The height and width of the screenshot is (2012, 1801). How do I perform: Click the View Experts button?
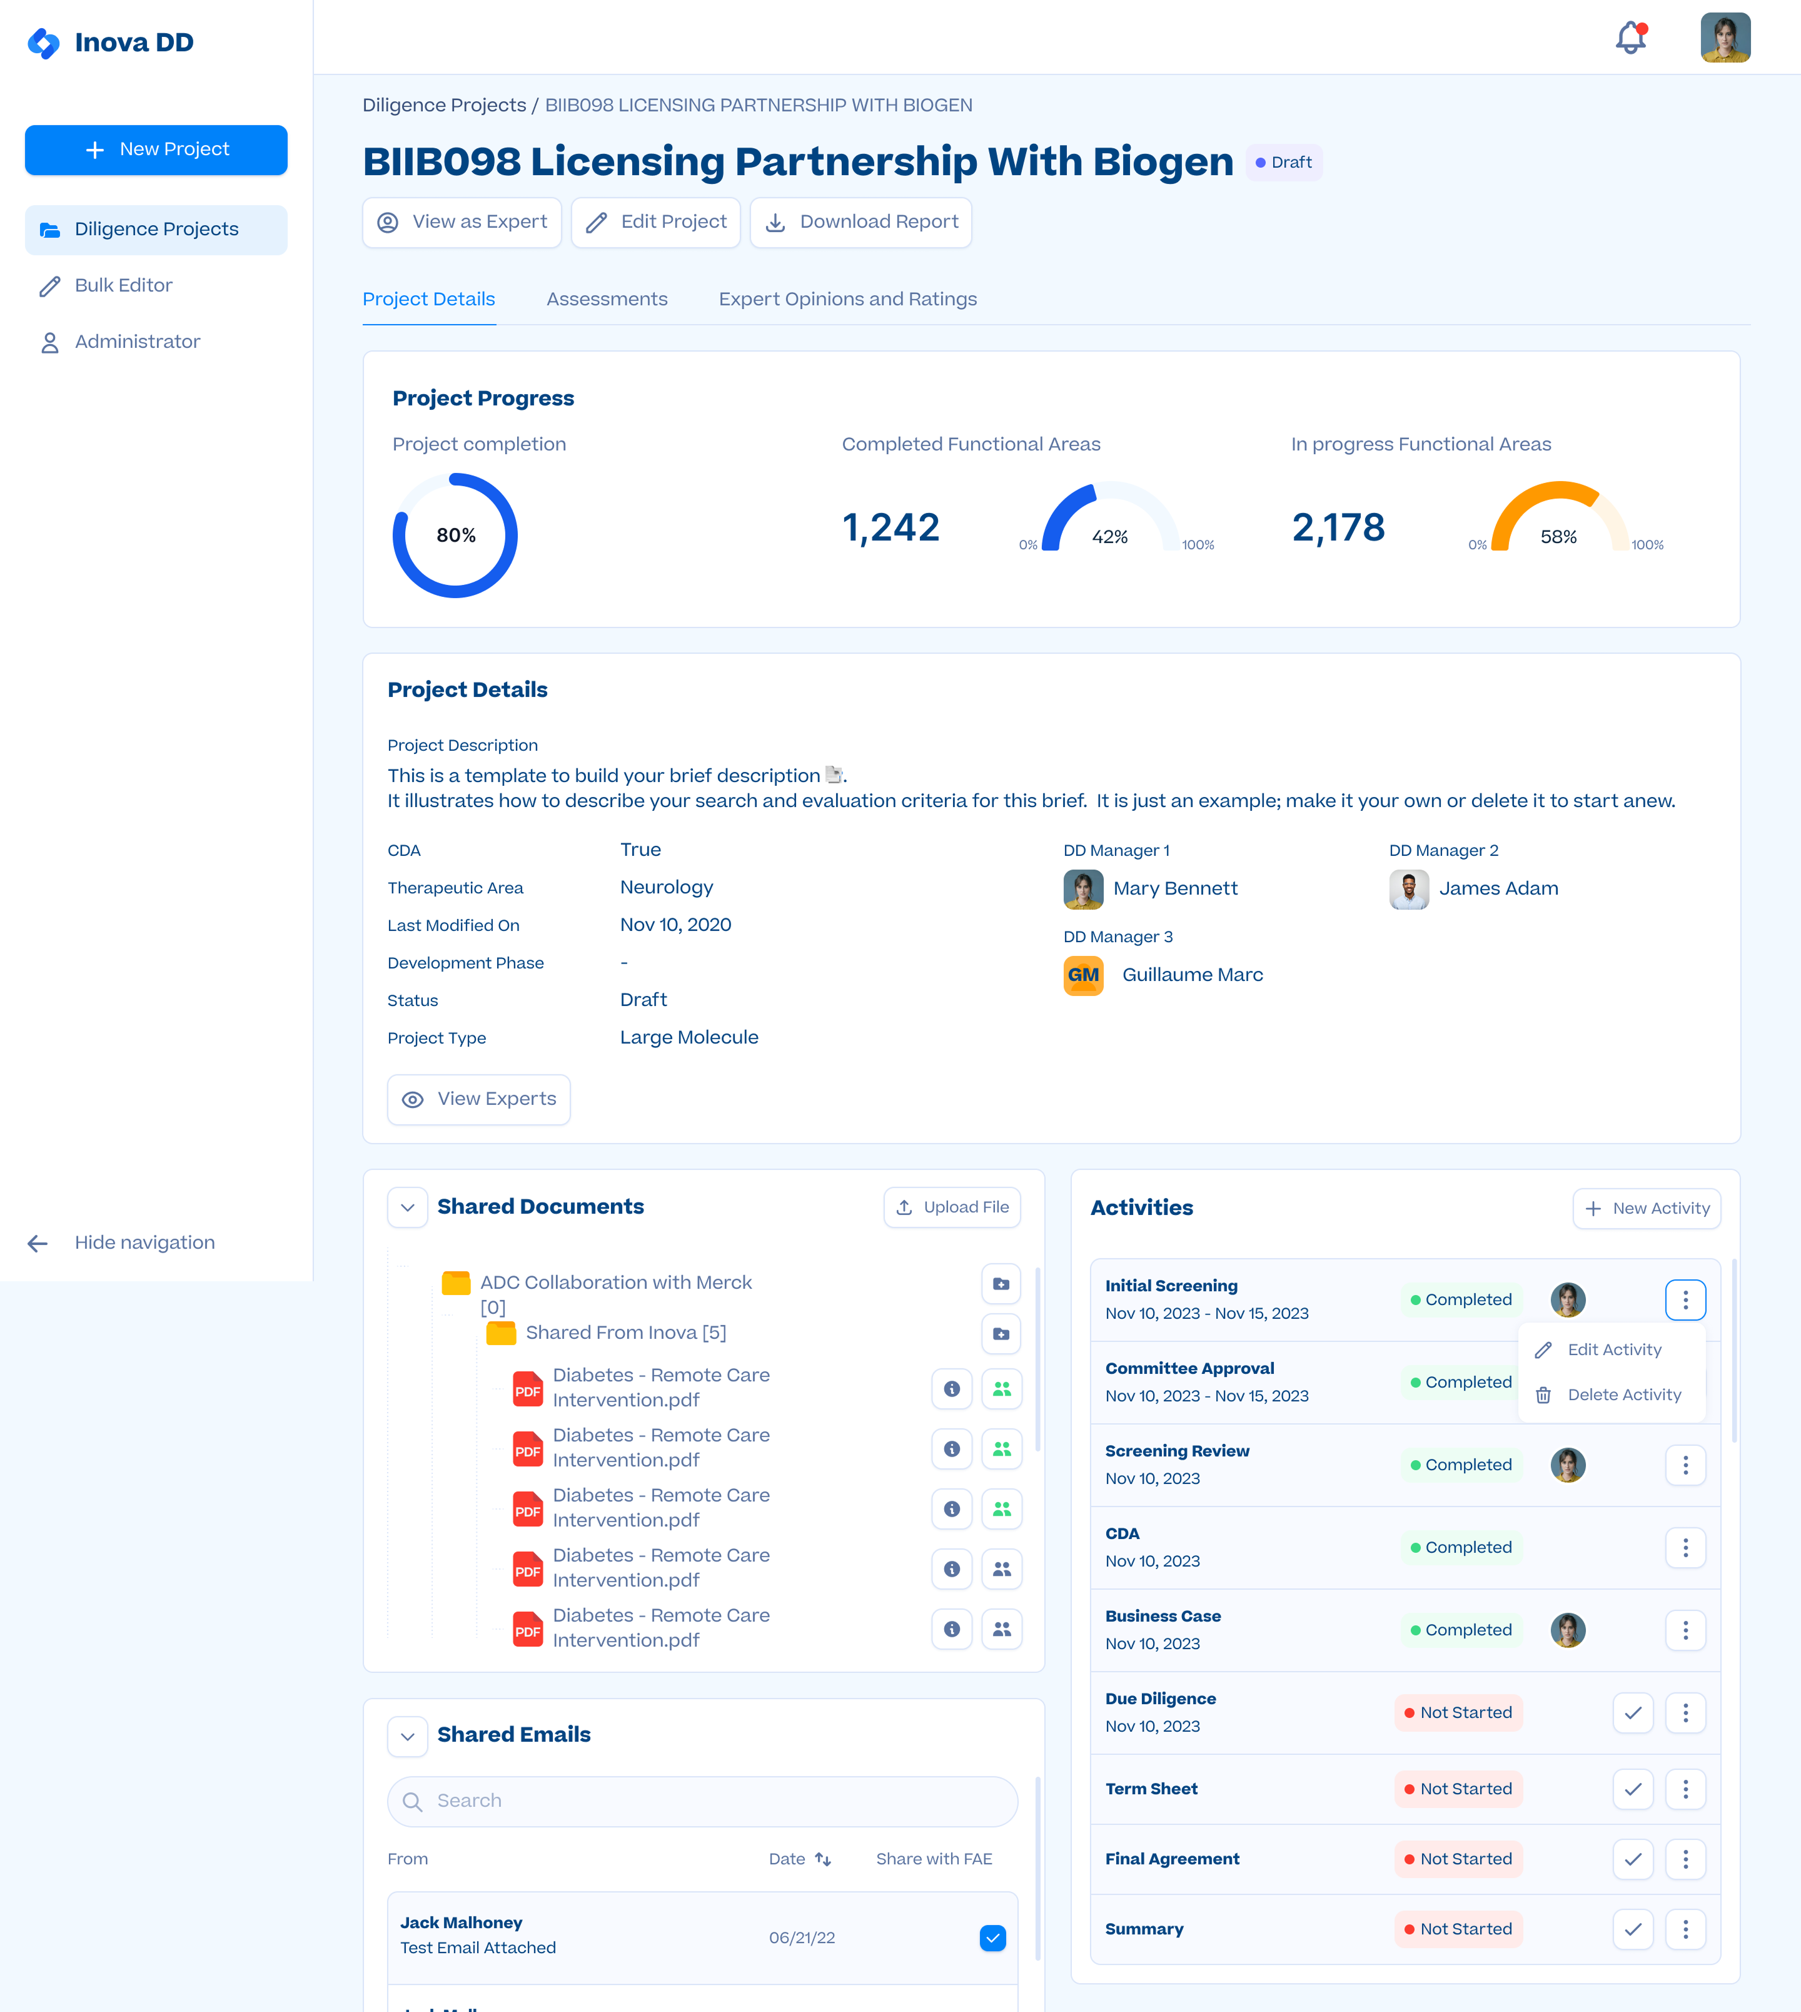point(479,1100)
